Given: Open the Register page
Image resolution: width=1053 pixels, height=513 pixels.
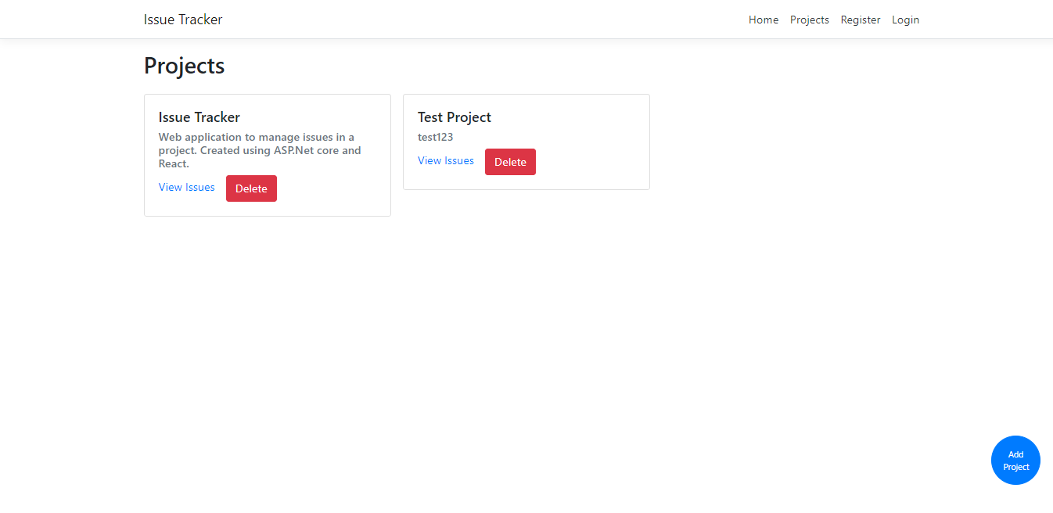Looking at the screenshot, I should tap(861, 20).
